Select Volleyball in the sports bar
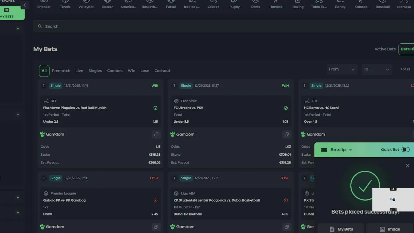Screen dimensions: 414x233 tap(86, 4)
